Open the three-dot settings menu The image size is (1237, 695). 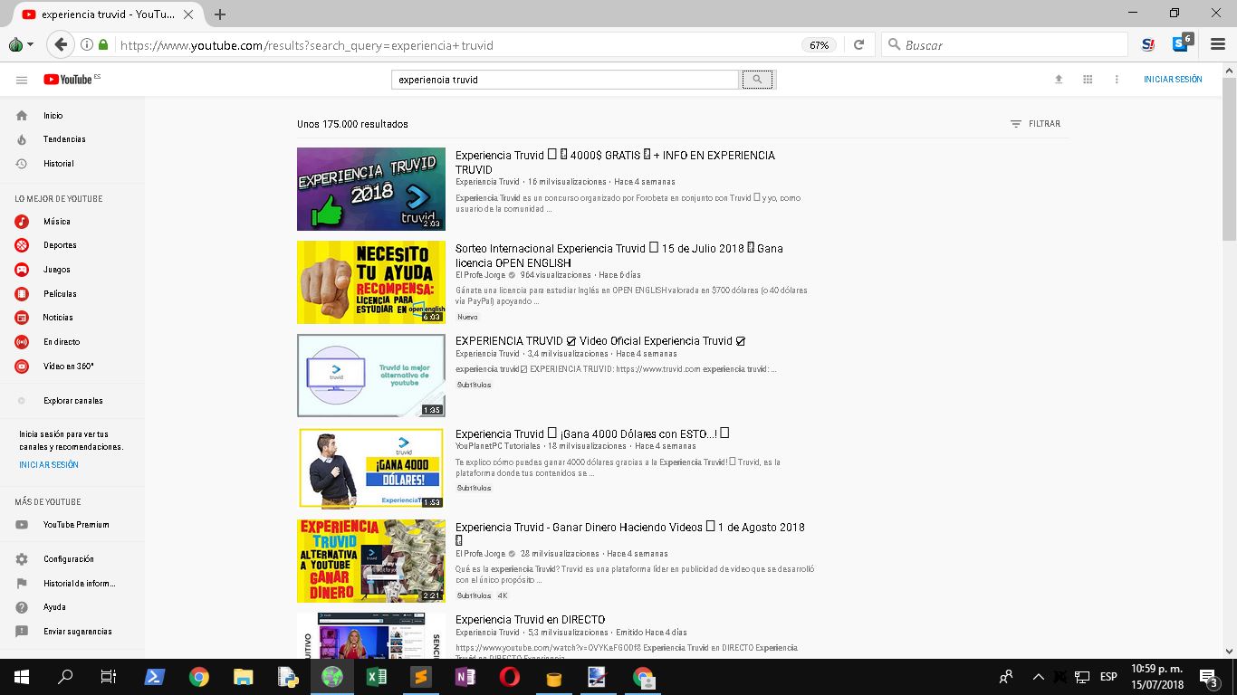1117,80
